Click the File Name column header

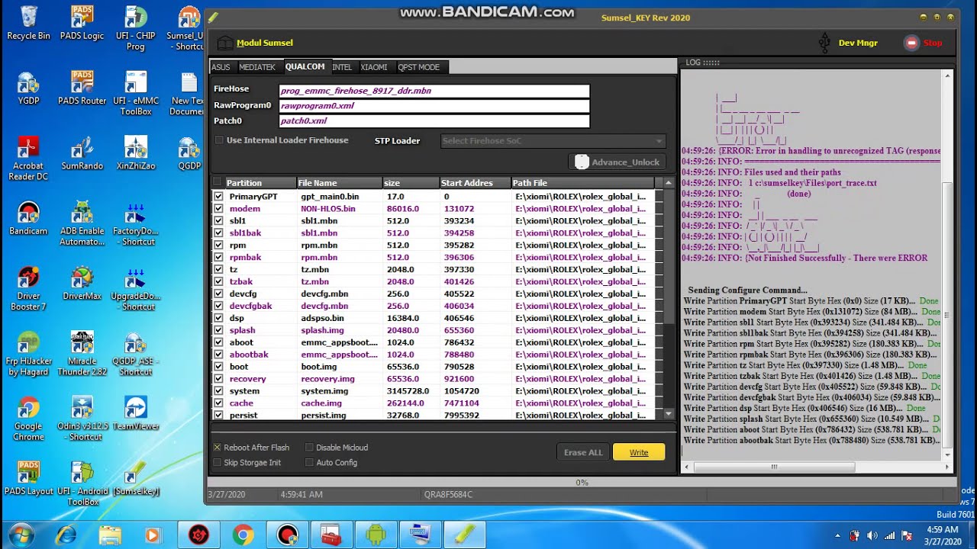click(x=339, y=183)
